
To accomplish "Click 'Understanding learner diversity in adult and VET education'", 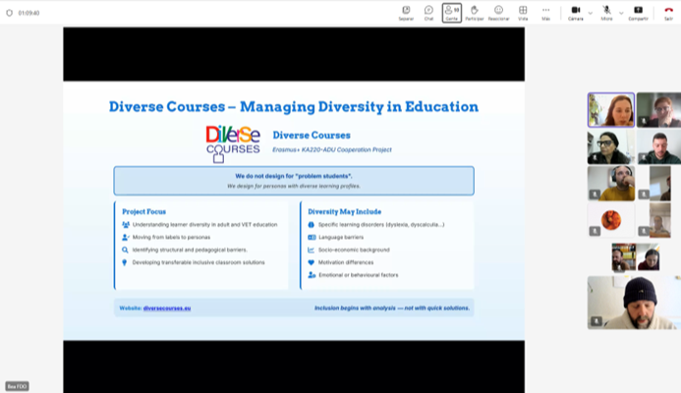I will [x=204, y=225].
